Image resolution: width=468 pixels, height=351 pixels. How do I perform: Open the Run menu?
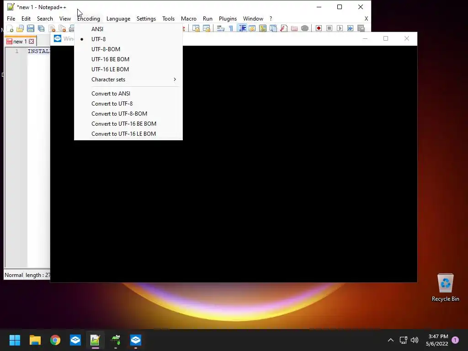click(x=207, y=18)
